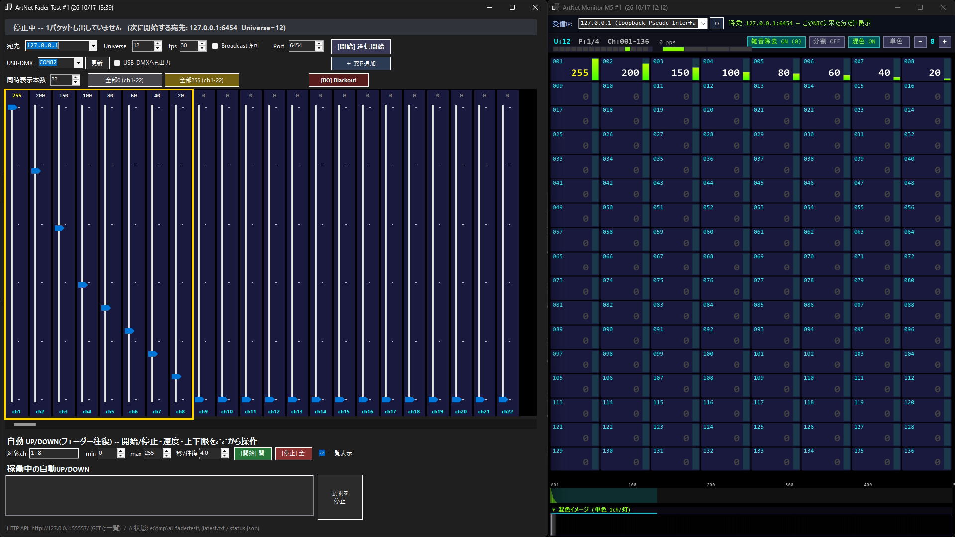Enable the Broadcast許可 checkbox

click(215, 46)
